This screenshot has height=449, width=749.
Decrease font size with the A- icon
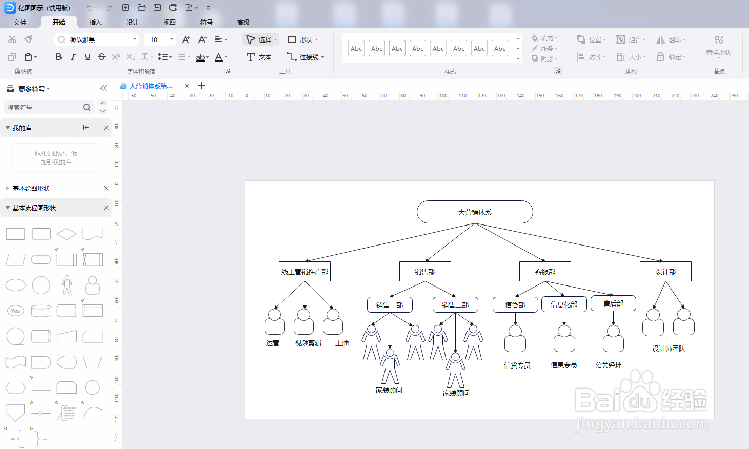click(x=203, y=39)
